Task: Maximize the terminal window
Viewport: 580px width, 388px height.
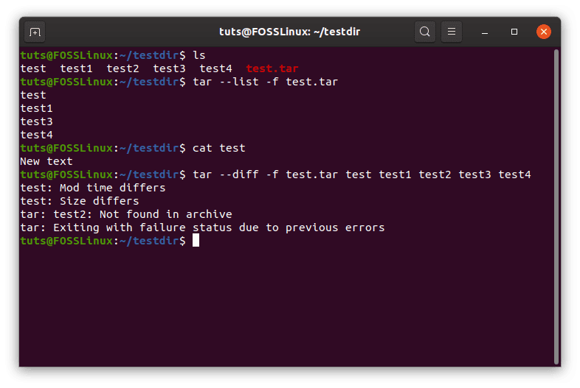Action: point(514,32)
